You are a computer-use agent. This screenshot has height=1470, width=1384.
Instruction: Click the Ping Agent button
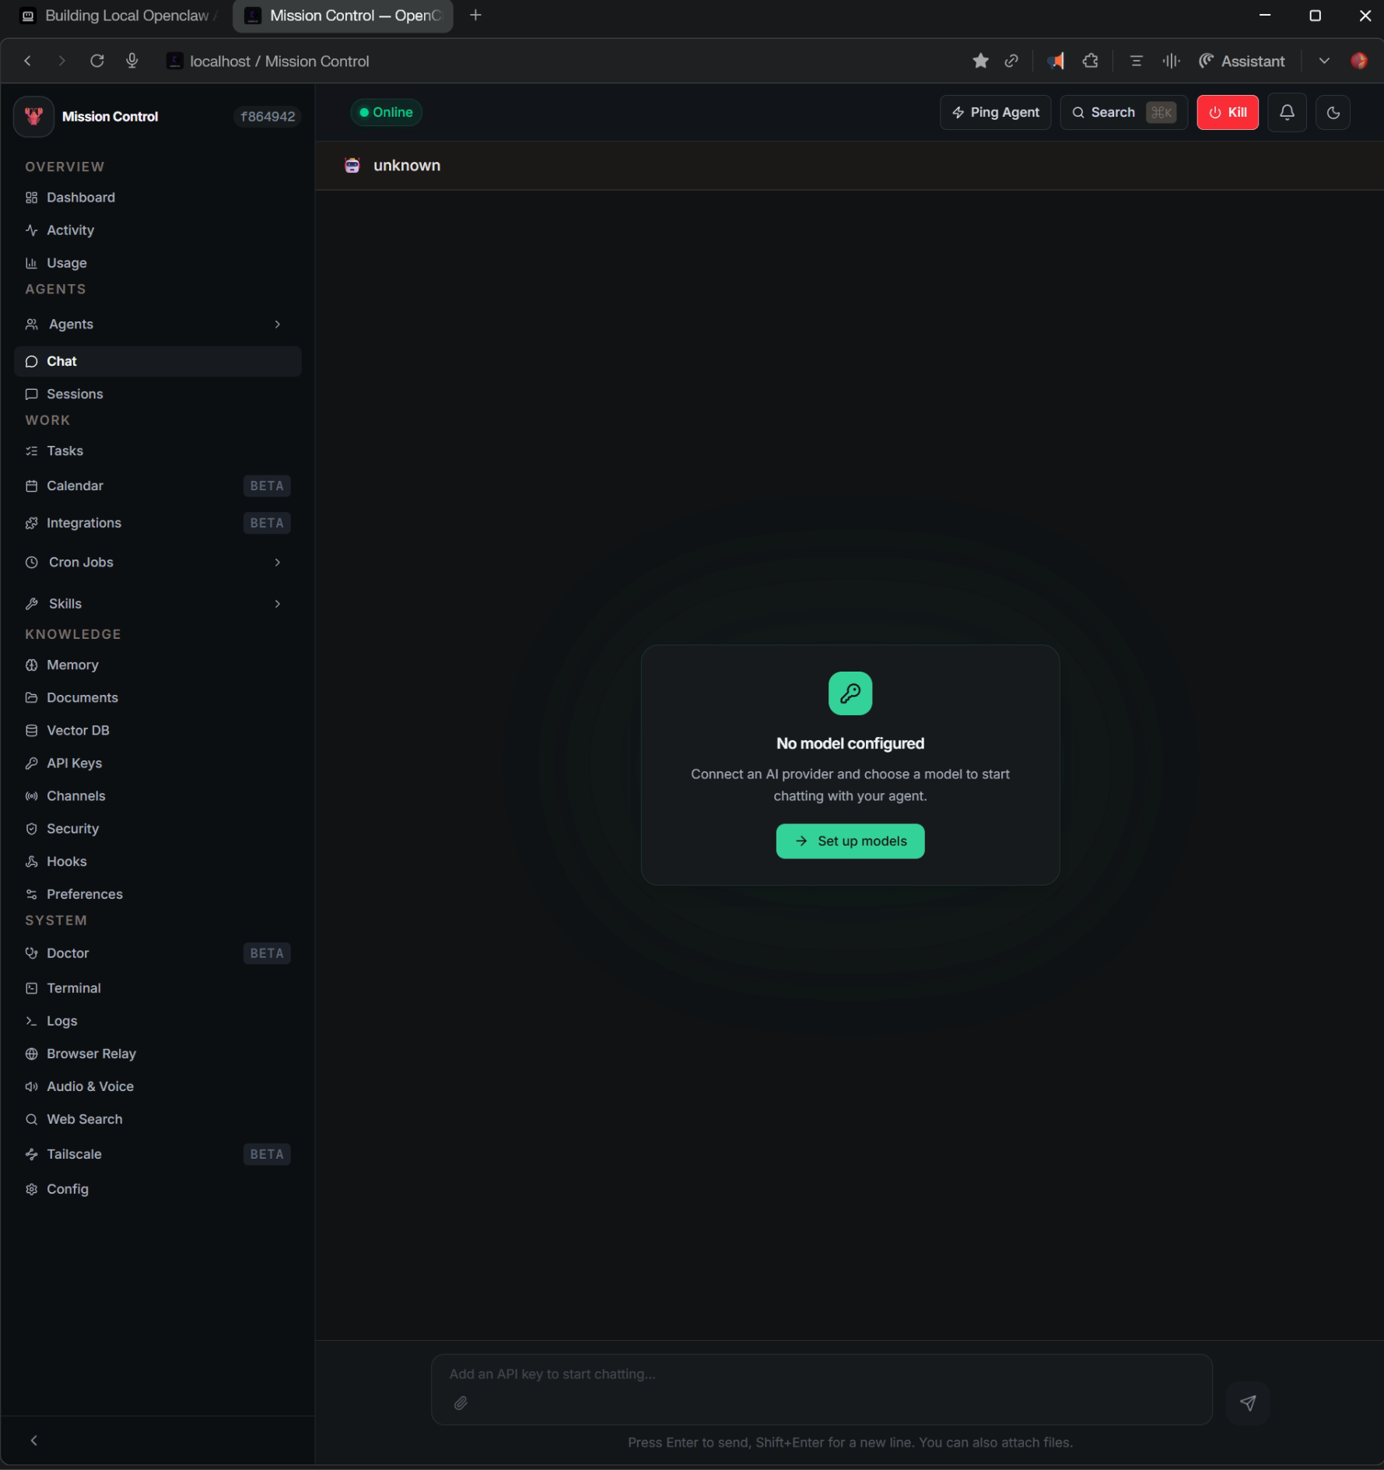[995, 112]
